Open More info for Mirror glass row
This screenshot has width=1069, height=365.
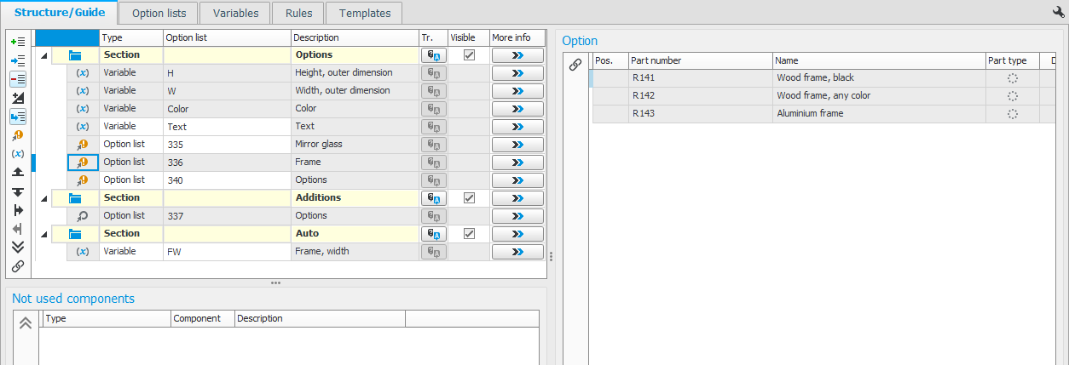click(517, 145)
